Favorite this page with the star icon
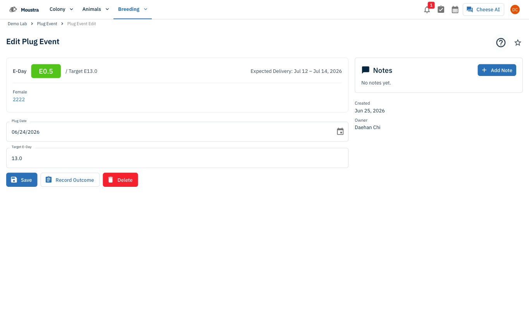Screen dimensions: 529x331 point(518,43)
